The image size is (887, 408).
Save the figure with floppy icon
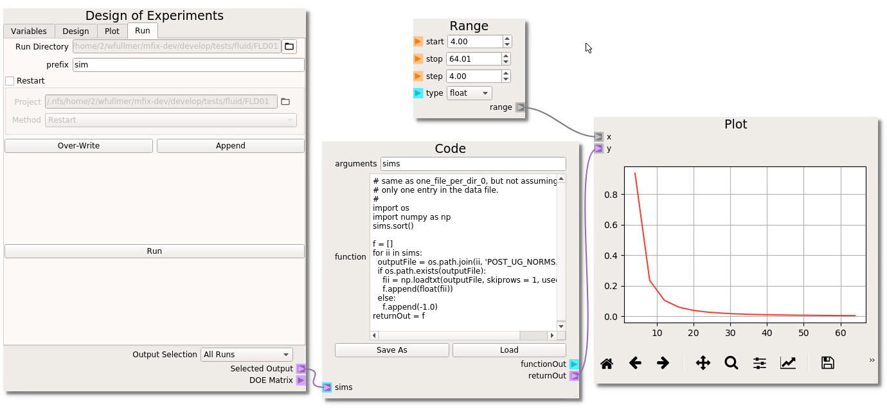[x=828, y=364]
